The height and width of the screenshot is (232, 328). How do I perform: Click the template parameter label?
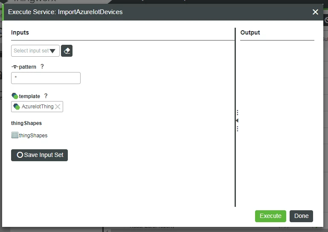[x=29, y=96]
